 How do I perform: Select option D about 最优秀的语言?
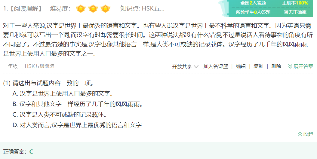coord(77,125)
